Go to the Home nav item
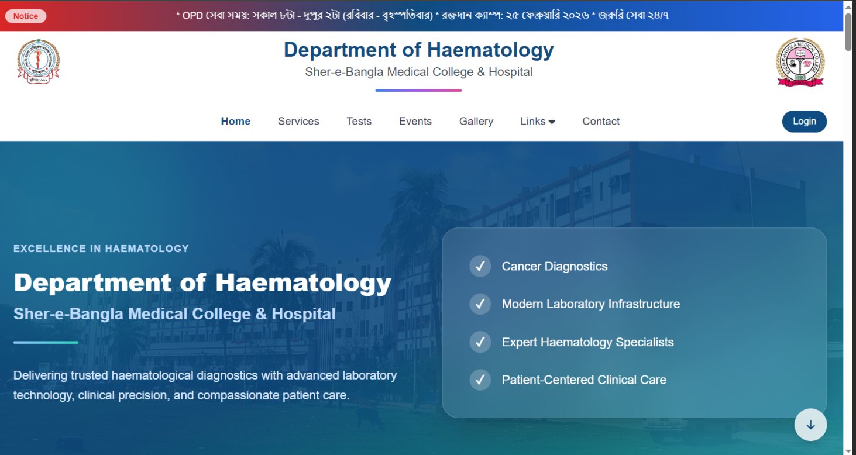 click(235, 121)
